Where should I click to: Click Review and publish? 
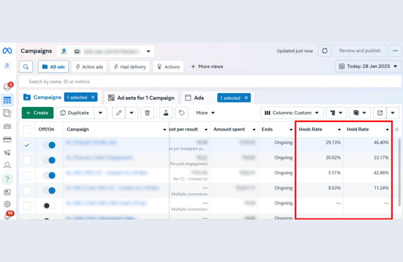click(x=360, y=51)
